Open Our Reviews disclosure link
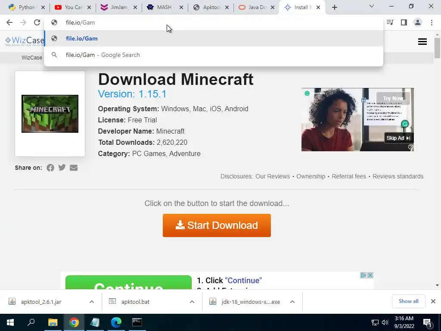The height and width of the screenshot is (331, 441). [x=273, y=176]
